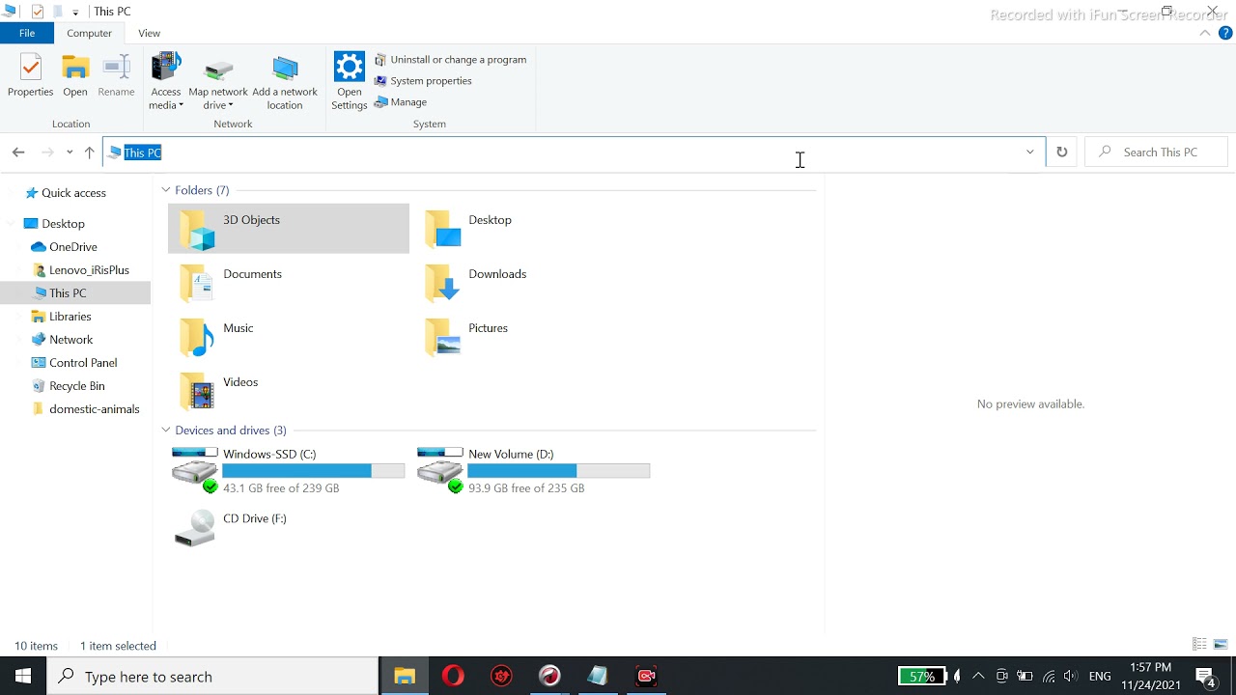Select the 3D Objects folder
Image resolution: width=1236 pixels, height=695 pixels.
click(289, 229)
